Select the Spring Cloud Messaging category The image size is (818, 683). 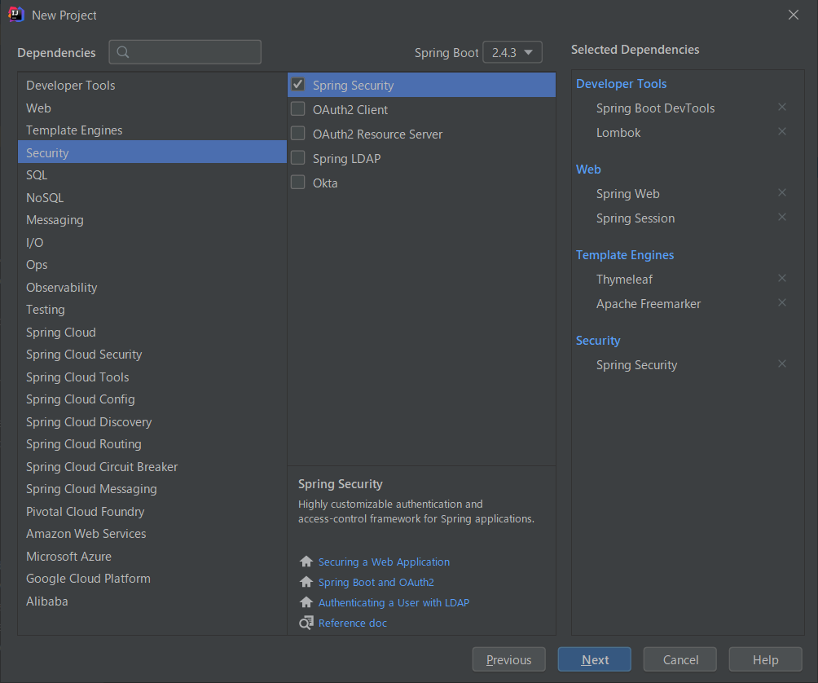pos(152,489)
